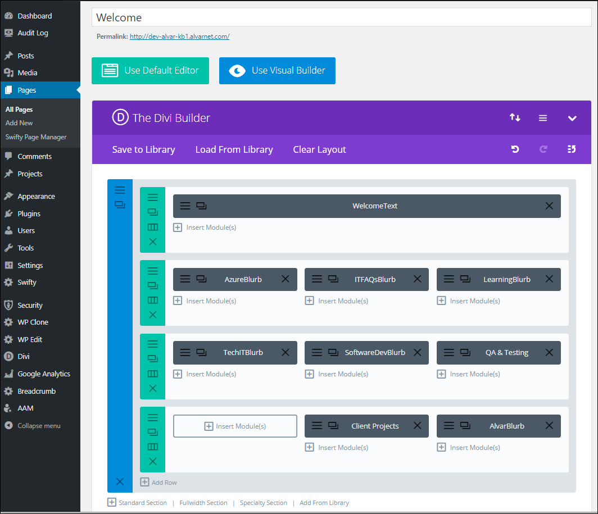Open the history states icon in Divi toolbar
This screenshot has height=514, width=598.
click(x=571, y=149)
